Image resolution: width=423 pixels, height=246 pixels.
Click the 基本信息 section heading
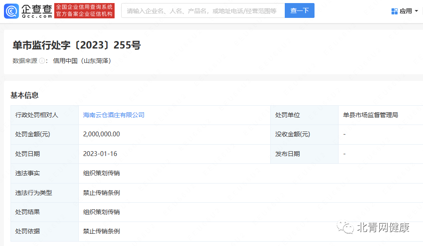(24, 95)
